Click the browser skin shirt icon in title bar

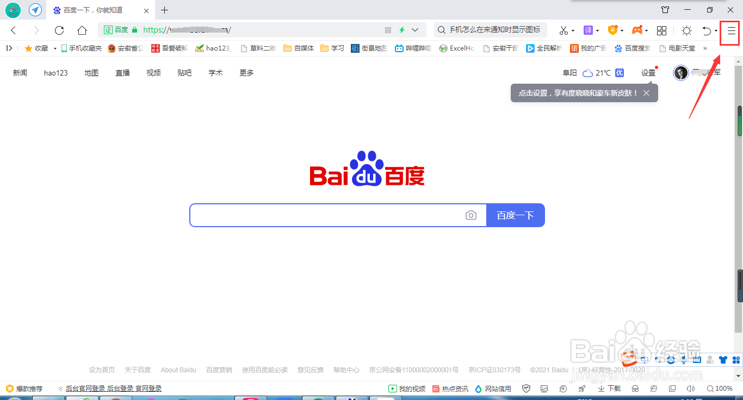click(665, 10)
